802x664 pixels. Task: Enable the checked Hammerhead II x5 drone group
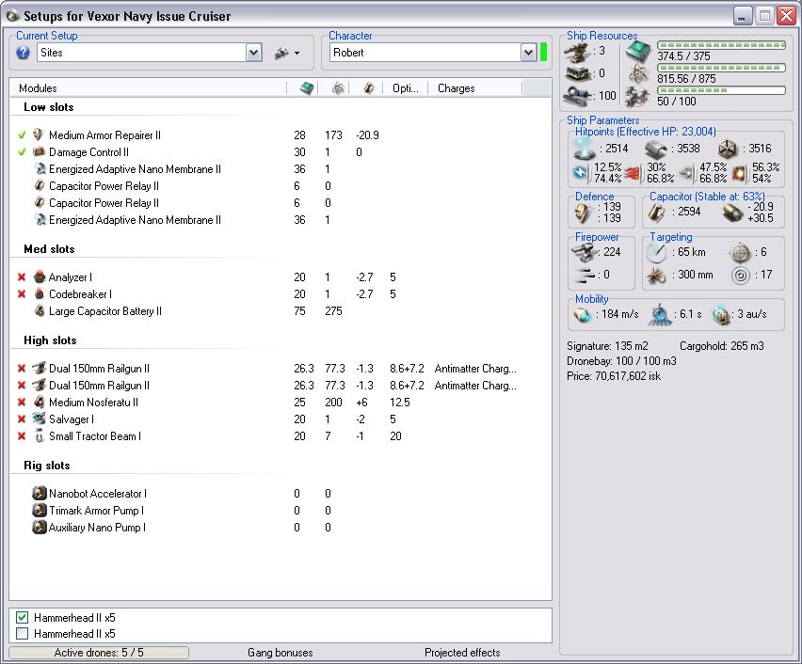(22, 617)
